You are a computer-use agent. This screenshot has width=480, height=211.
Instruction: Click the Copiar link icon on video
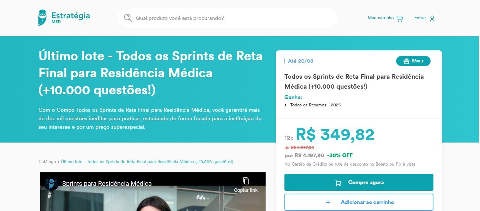(x=246, y=181)
